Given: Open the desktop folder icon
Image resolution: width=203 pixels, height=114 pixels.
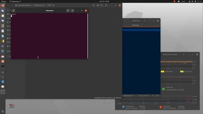Looking at the screenshot, I should [x=12, y=106].
